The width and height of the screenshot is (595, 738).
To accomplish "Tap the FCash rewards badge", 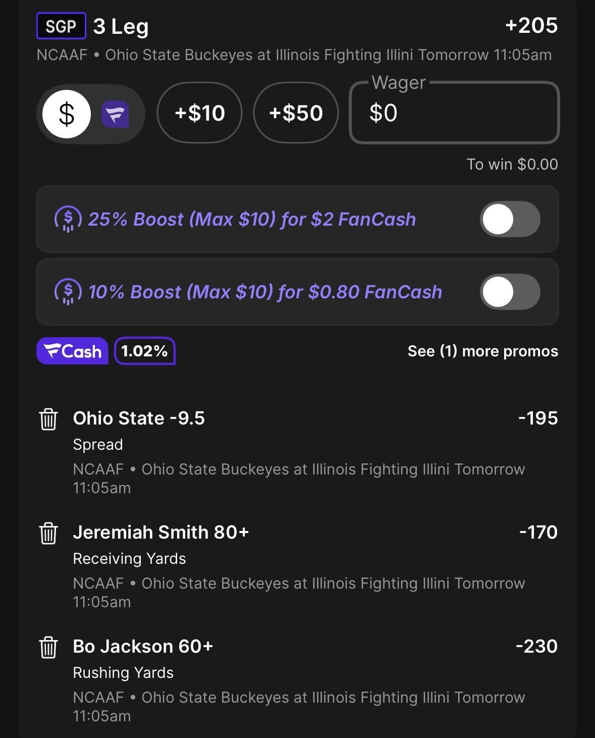I will (x=72, y=351).
